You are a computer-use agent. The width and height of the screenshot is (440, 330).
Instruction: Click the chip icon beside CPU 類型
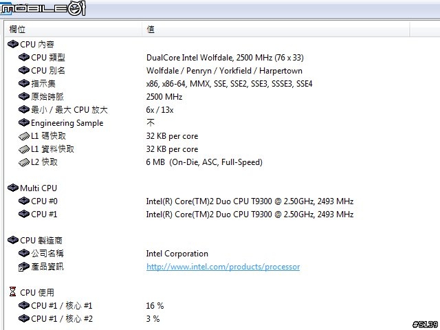(24, 57)
